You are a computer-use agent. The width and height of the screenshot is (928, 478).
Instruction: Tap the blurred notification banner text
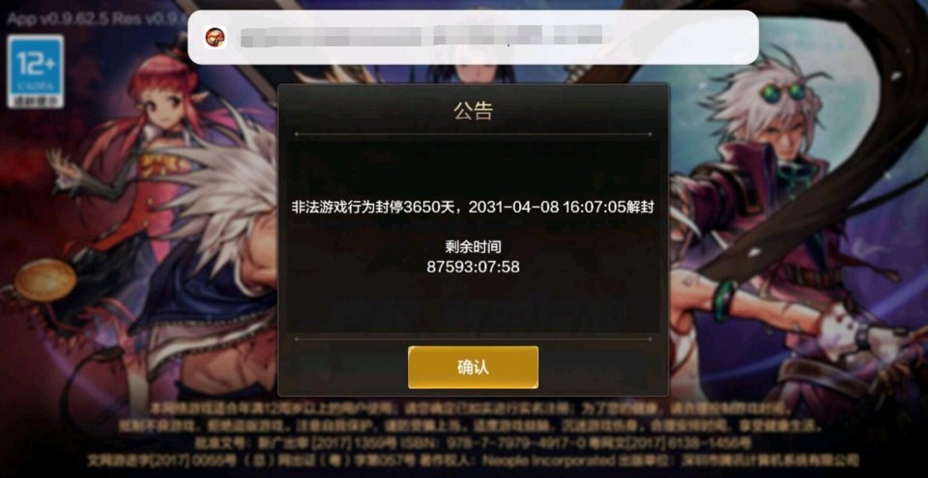coord(420,37)
